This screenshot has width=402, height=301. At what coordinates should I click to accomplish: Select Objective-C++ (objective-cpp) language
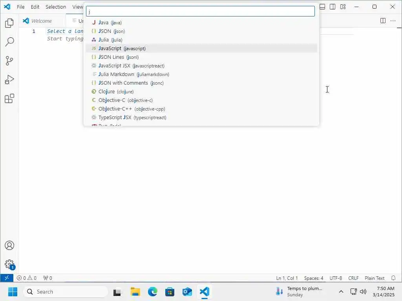(201, 109)
